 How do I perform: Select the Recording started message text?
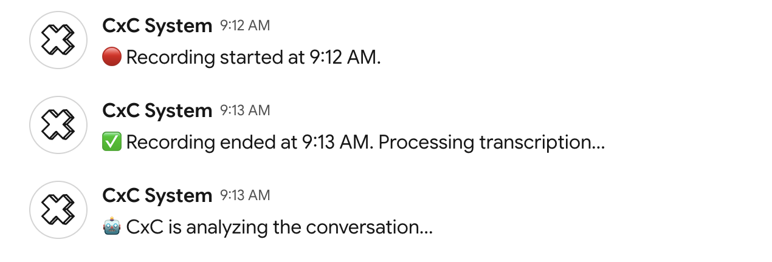253,58
